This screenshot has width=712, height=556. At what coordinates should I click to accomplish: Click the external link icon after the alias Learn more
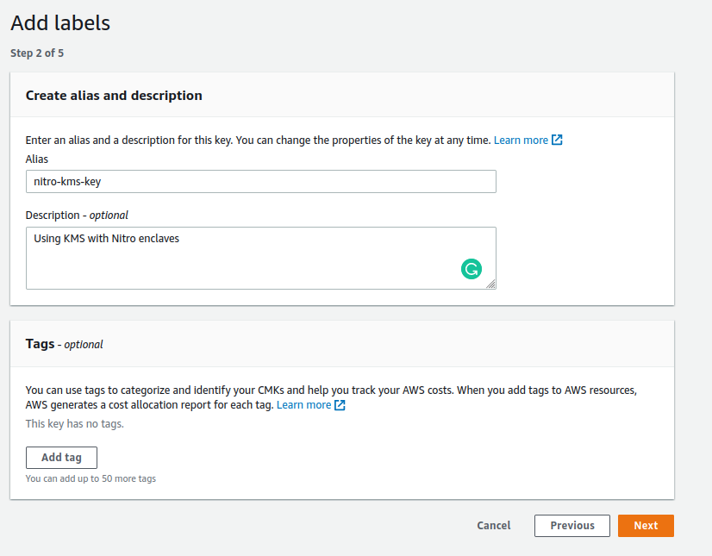(x=557, y=140)
